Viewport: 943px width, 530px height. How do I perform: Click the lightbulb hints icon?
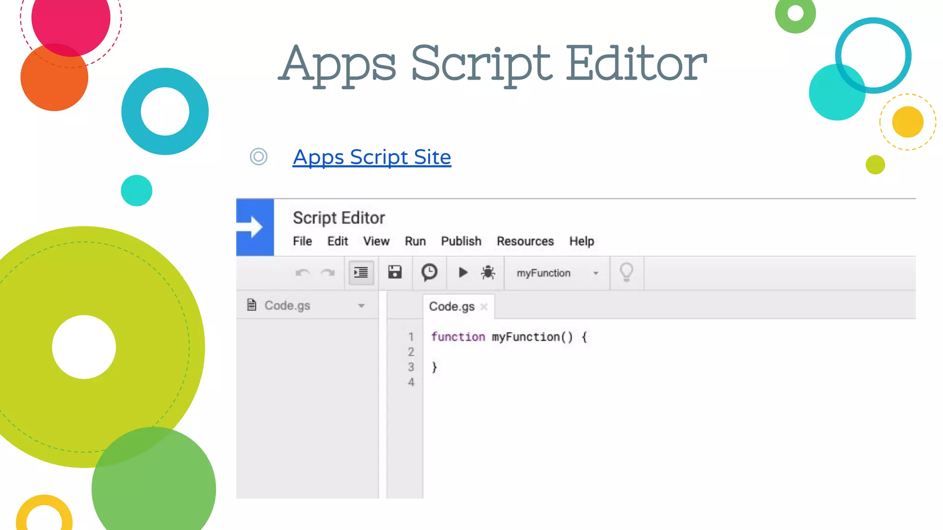[627, 272]
